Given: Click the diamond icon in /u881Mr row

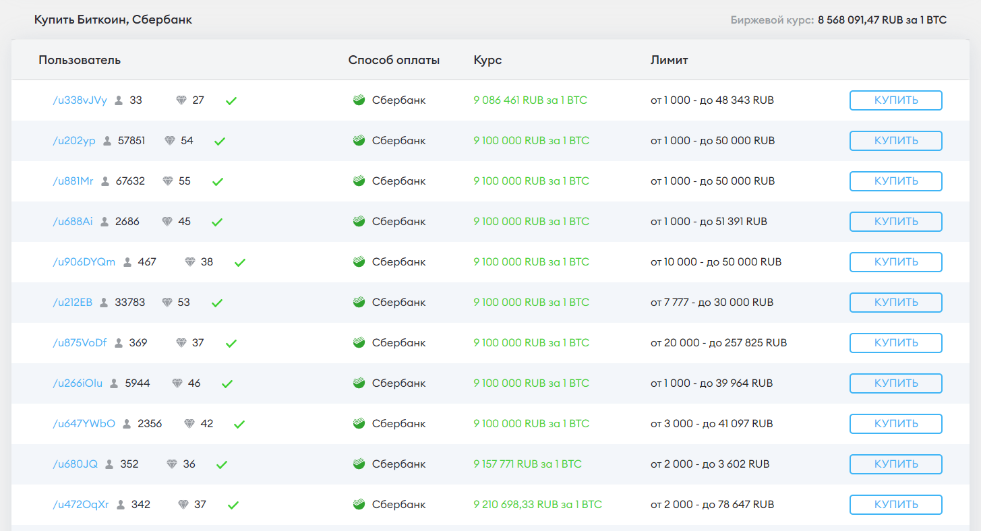Looking at the screenshot, I should tap(167, 181).
